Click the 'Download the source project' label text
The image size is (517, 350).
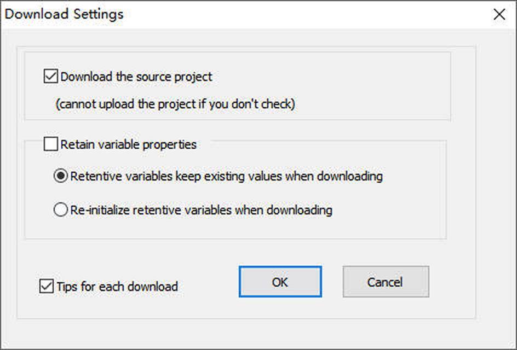136,77
